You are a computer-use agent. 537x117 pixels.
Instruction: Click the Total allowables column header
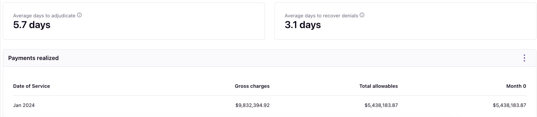pos(378,86)
